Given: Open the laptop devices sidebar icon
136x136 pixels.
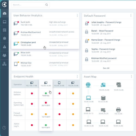Looking at the screenshot, I should 4,22.
